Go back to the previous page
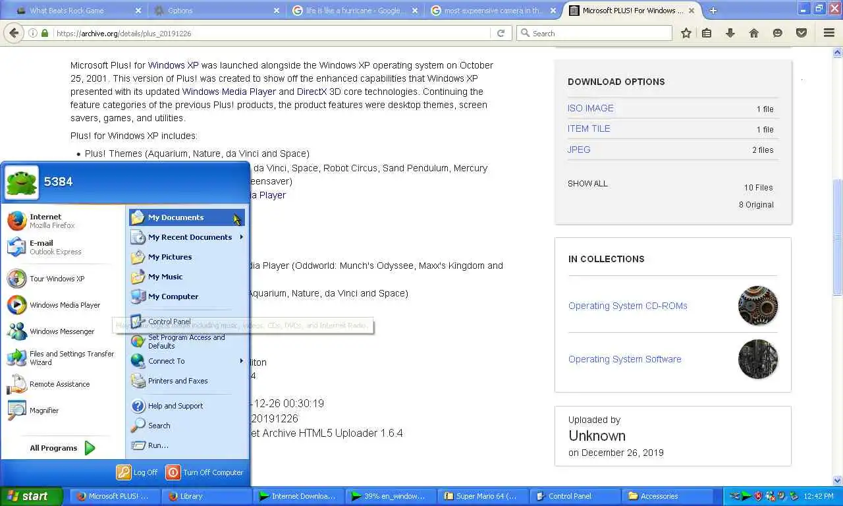 click(14, 33)
